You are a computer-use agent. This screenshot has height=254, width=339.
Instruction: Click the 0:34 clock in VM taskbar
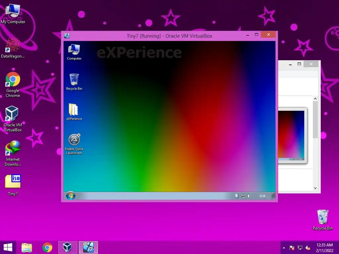[x=262, y=196]
